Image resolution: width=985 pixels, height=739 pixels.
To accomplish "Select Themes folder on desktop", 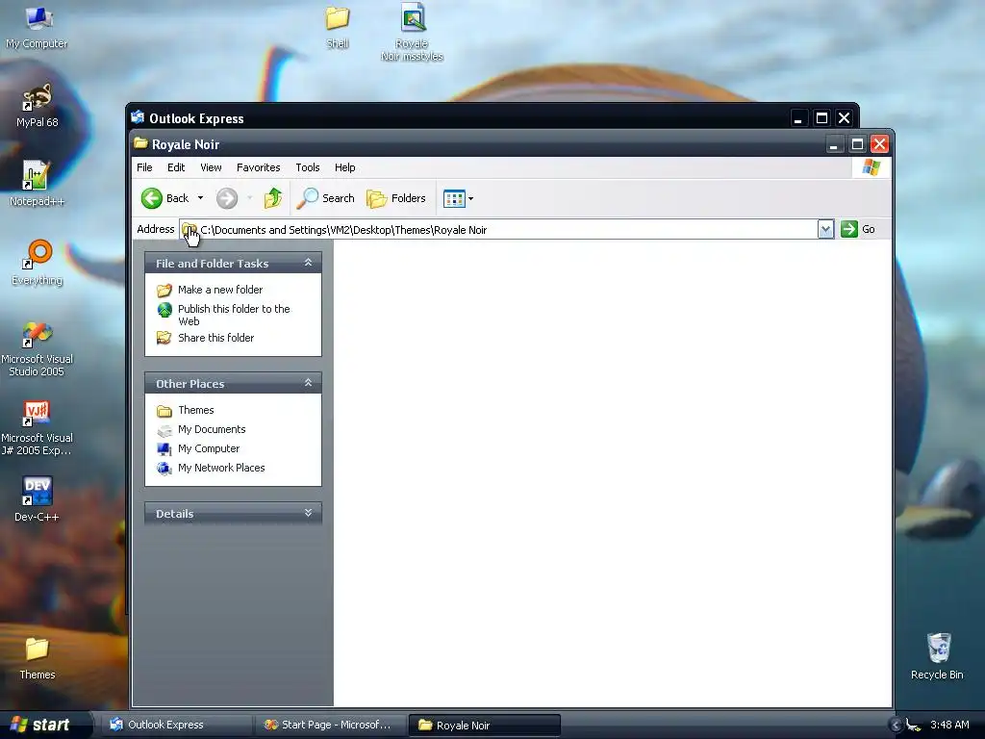I will [38, 658].
